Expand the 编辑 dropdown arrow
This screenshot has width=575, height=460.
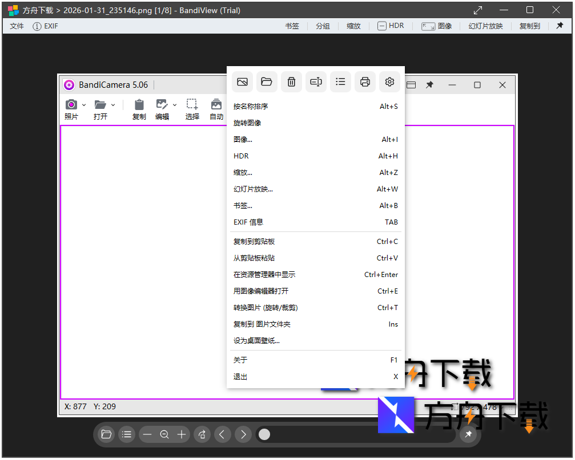point(174,105)
